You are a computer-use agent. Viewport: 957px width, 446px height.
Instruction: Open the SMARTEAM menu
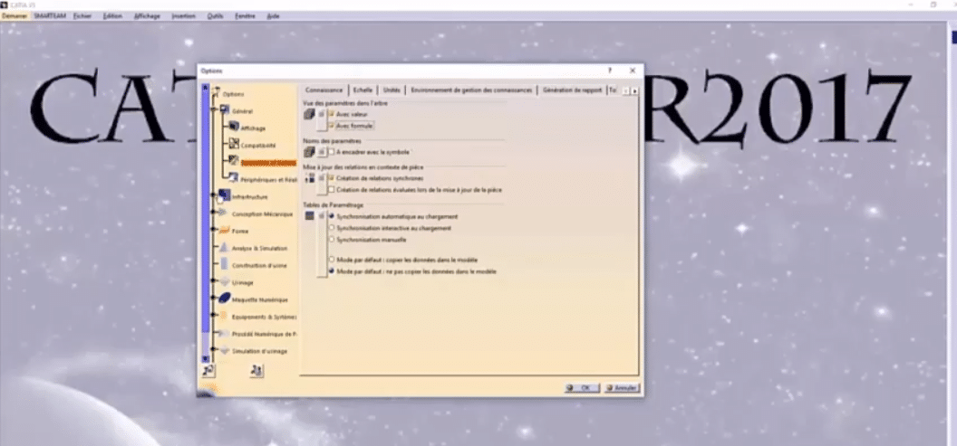pyautogui.click(x=50, y=16)
